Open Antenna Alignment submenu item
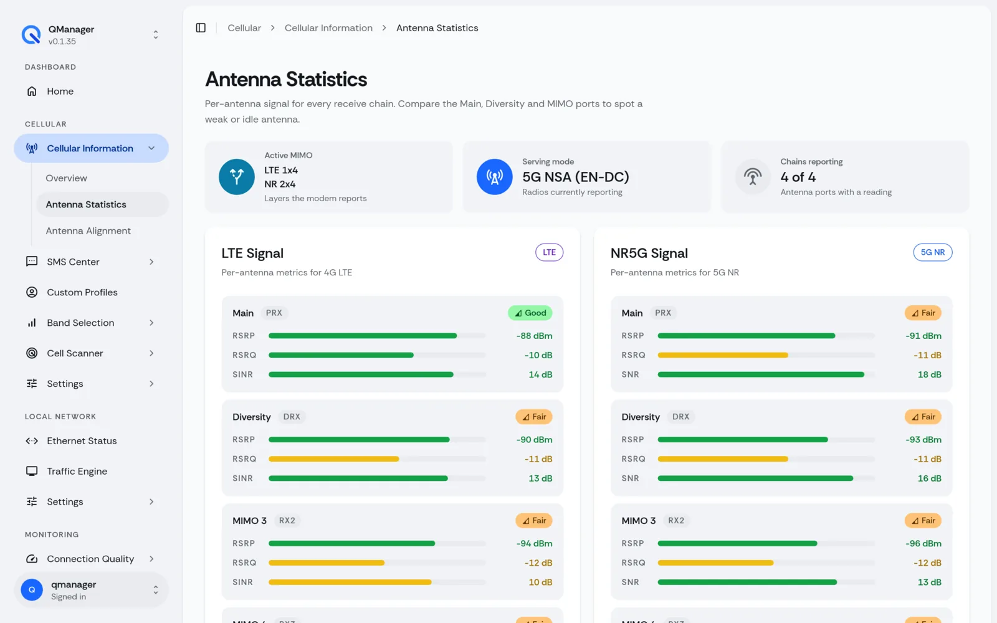Screen dimensions: 997x623 (102, 231)
